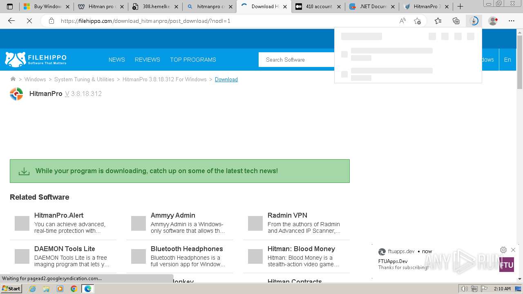Viewport: 523px width, 294px height.
Task: Open the tab actions menu icon
Action: [x=10, y=7]
